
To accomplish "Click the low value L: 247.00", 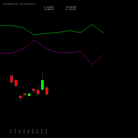I will click(71, 9).
